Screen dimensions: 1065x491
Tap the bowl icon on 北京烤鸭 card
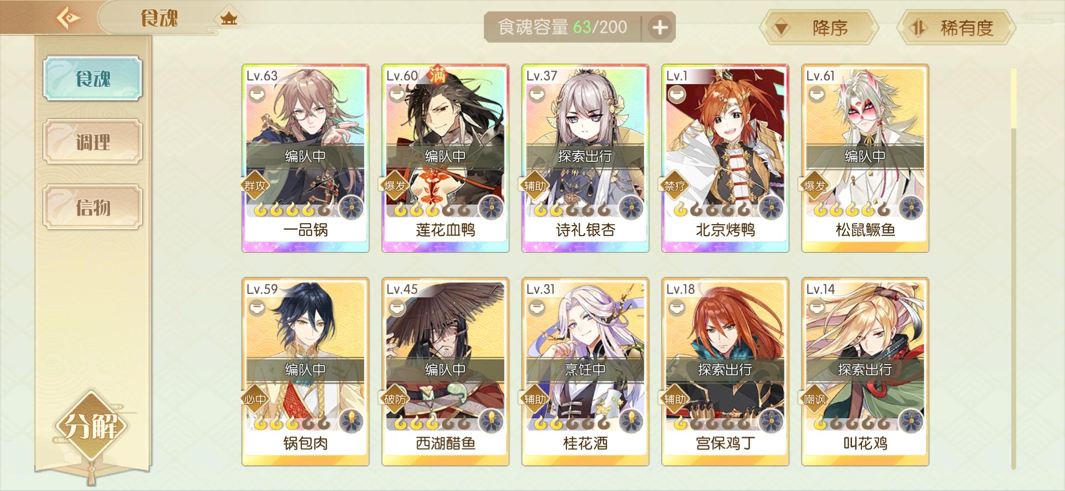coord(677,95)
